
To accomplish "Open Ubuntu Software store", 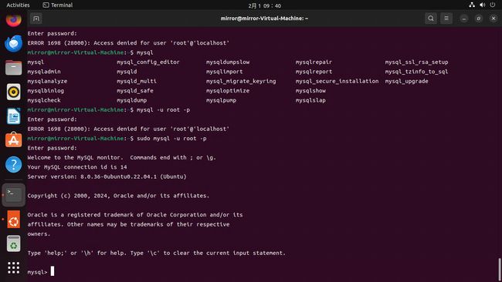I will click(x=13, y=140).
